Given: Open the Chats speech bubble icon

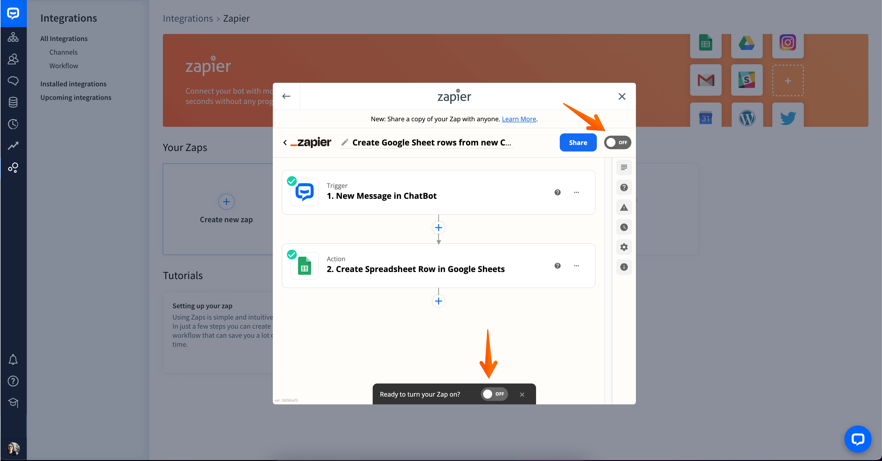Looking at the screenshot, I should point(13,81).
